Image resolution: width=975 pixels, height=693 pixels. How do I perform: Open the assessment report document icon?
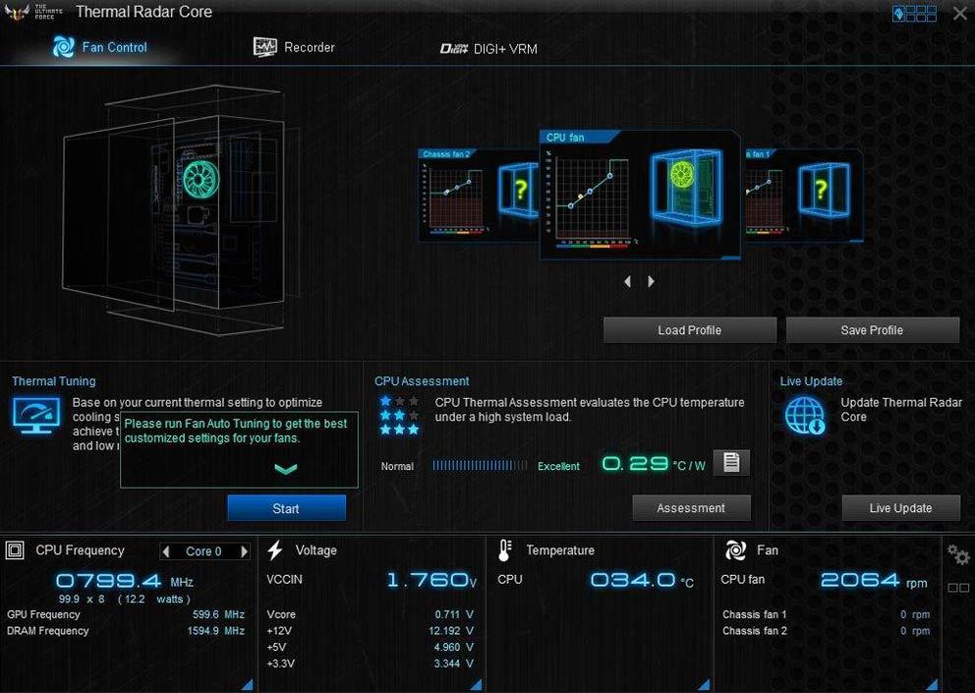point(731,462)
